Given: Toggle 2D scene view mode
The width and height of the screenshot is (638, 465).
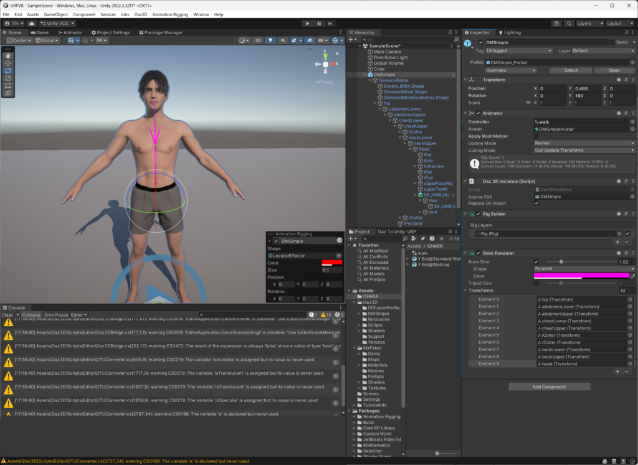Looking at the screenshot, I should click(257, 40).
